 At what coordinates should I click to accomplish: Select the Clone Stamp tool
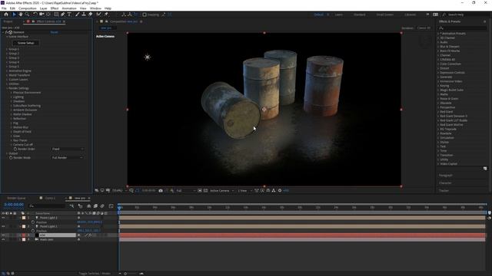84,15
